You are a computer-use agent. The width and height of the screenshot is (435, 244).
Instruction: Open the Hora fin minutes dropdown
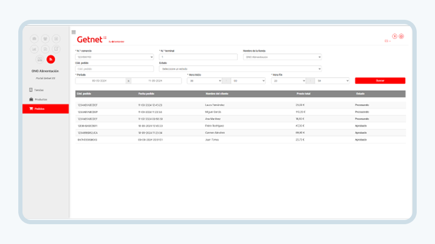(x=332, y=81)
